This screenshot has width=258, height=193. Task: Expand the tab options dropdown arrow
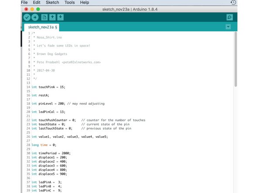228,27
